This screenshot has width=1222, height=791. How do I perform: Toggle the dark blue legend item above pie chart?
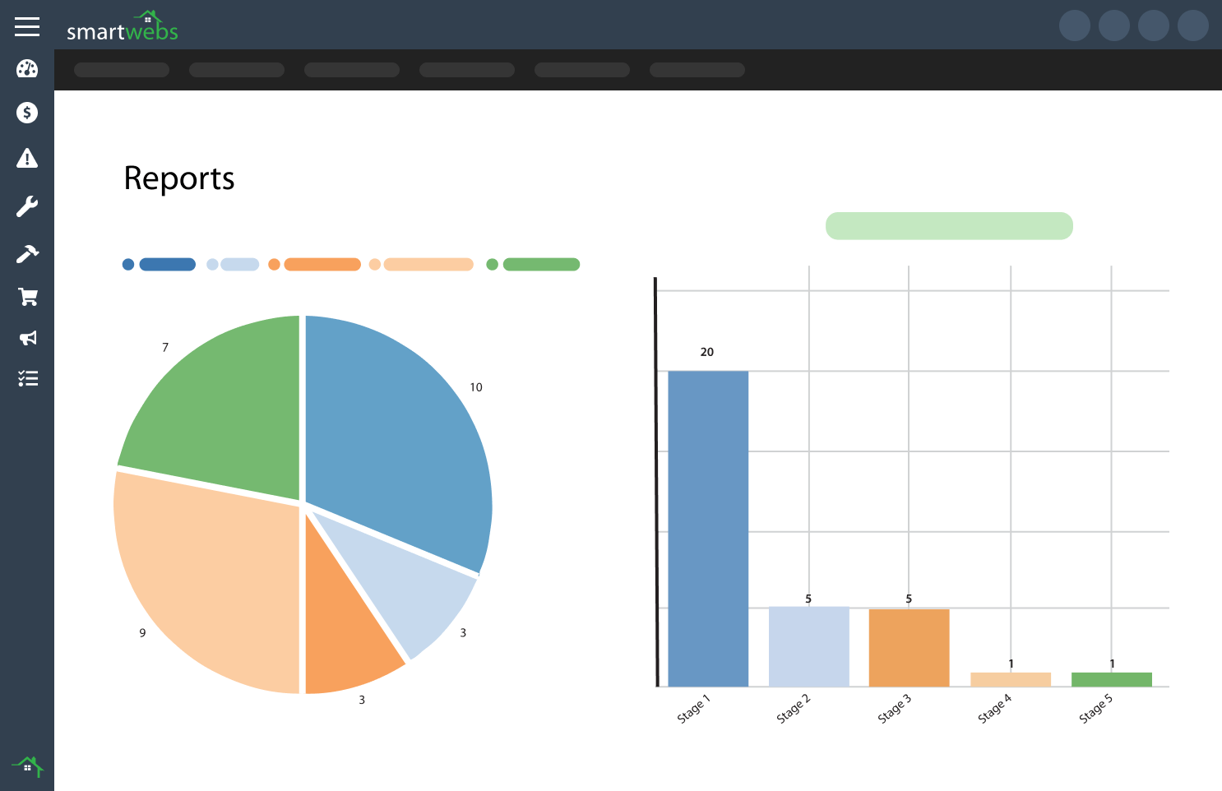(167, 264)
